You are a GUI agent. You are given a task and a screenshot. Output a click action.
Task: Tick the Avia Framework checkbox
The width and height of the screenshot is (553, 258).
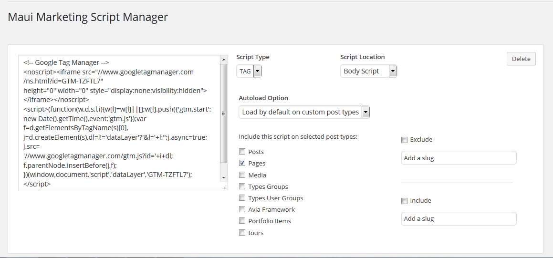coord(242,209)
